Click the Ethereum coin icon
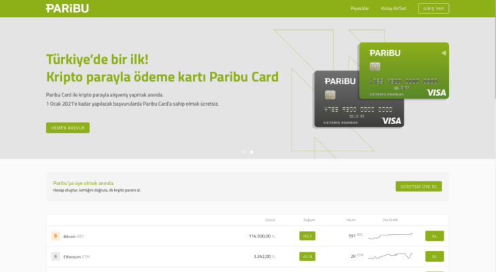Viewport: 496px width, 272px height. [x=55, y=256]
